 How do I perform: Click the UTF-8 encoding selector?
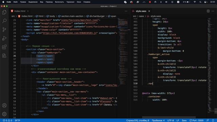[171, 121]
